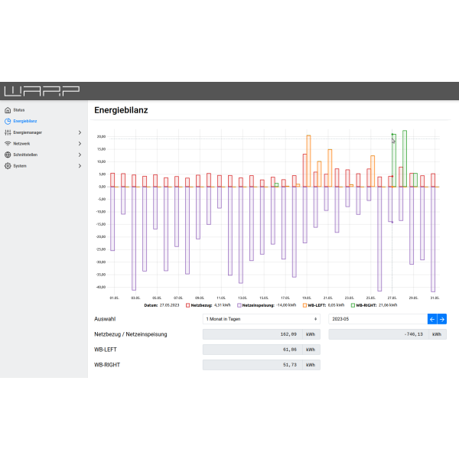Click Netzeinspeisung total field -746,13
This screenshot has height=459, width=459.
coord(379,334)
